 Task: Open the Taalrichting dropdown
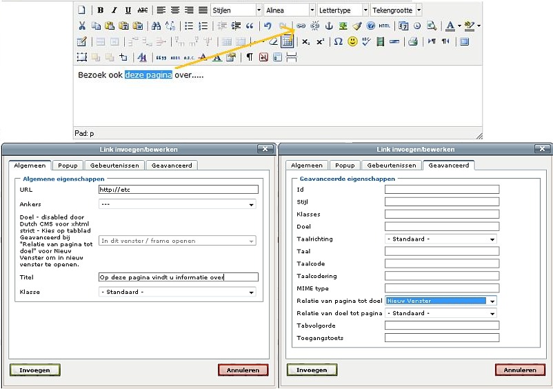[x=441, y=239]
